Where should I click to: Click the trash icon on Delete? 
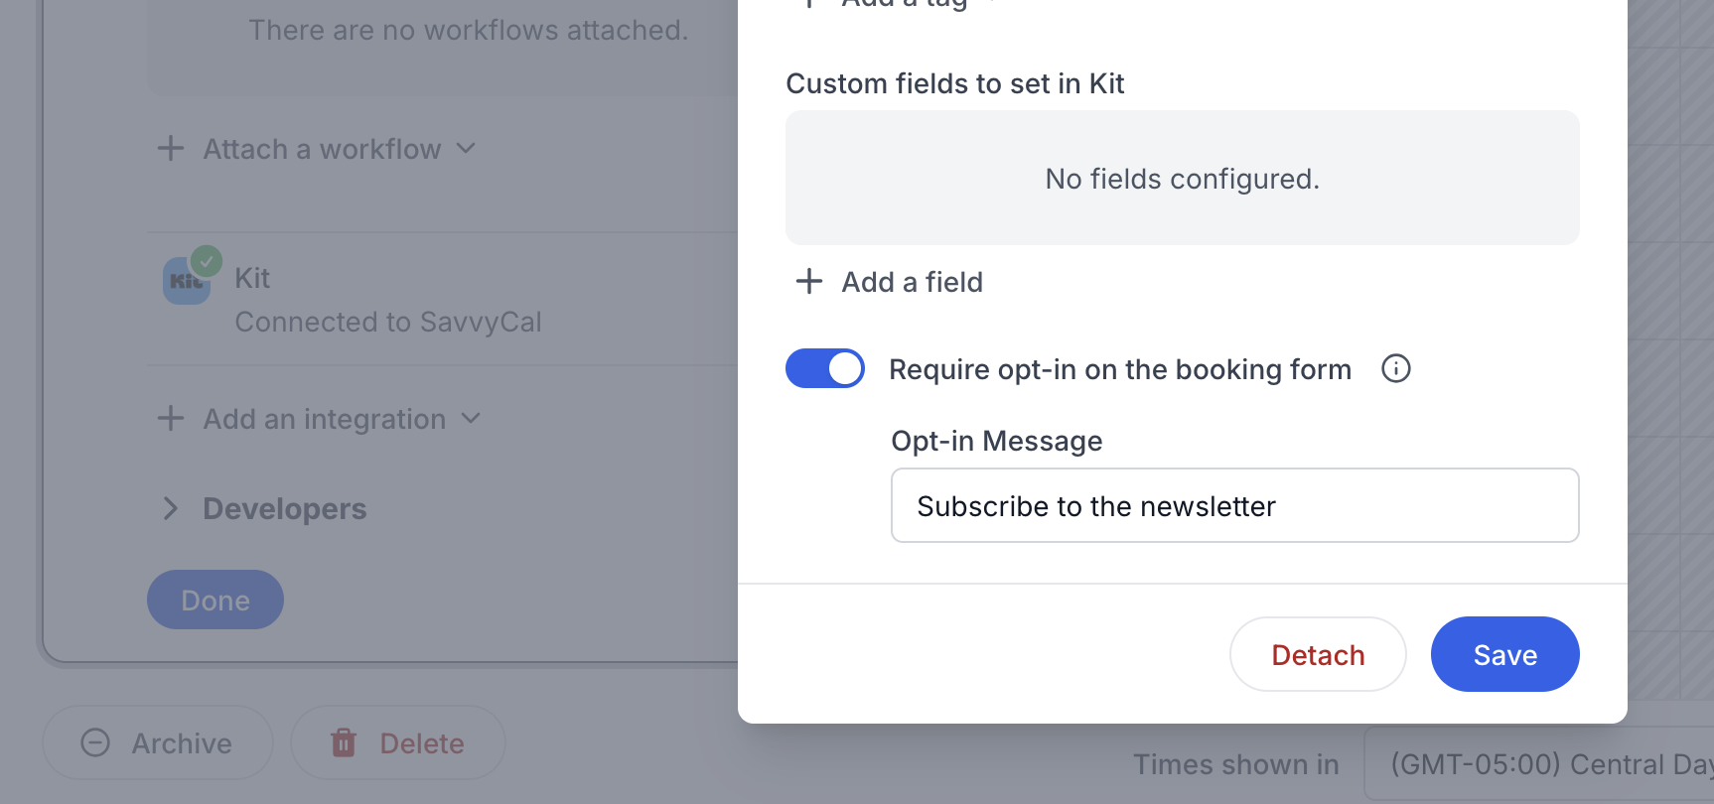pyautogui.click(x=344, y=742)
